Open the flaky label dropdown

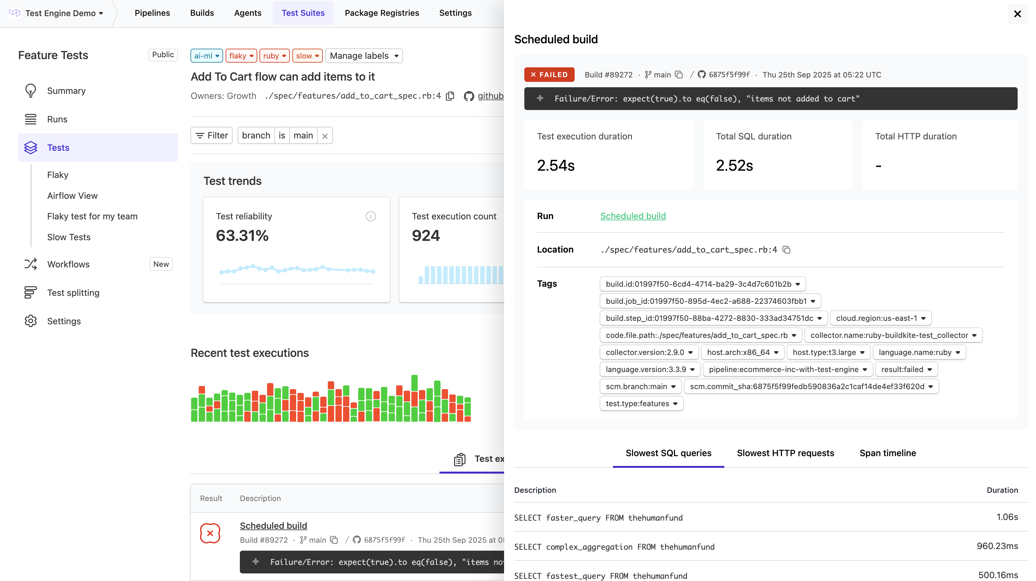[x=241, y=56]
